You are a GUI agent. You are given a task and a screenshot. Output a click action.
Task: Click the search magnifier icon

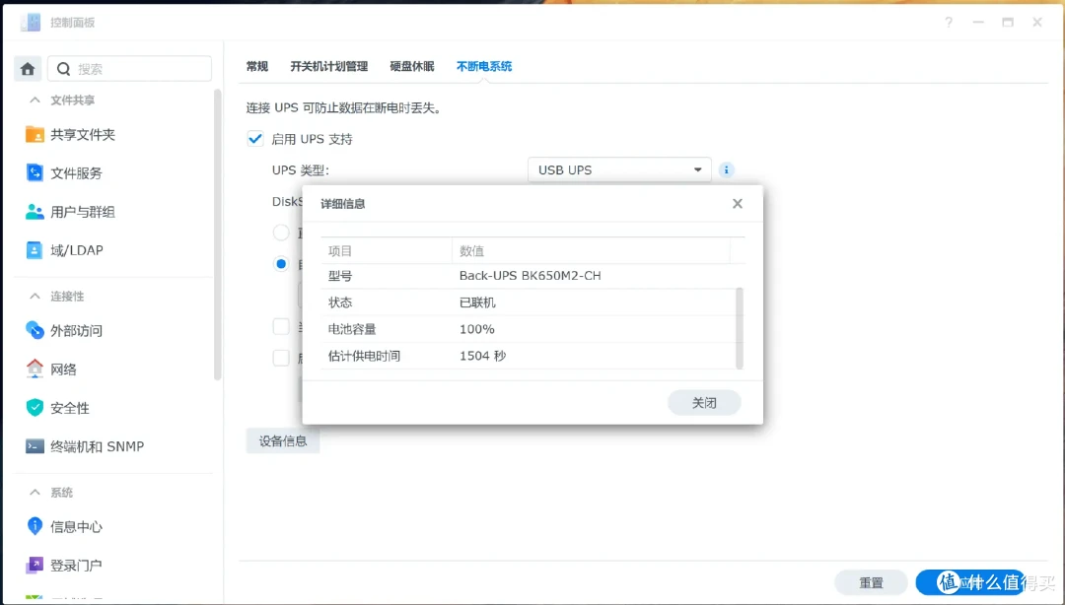63,69
